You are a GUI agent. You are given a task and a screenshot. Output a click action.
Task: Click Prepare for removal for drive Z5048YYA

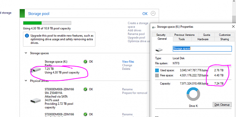point(135,93)
